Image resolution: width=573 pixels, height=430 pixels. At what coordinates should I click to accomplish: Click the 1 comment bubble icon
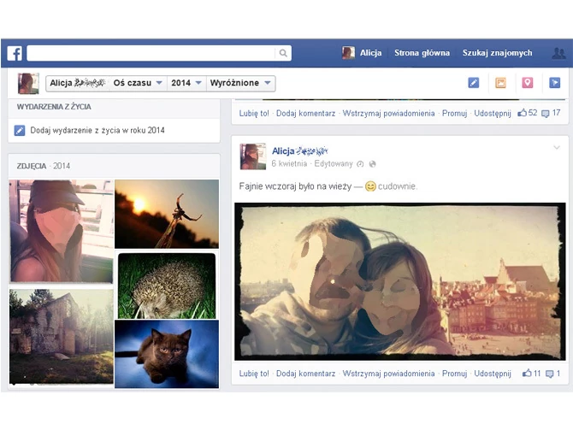pos(550,374)
